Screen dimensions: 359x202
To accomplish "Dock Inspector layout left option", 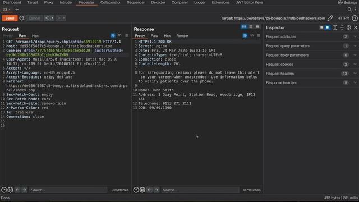I will 321,27.
